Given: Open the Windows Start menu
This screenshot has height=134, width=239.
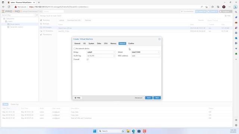Looking at the screenshot, I should 94,131.
